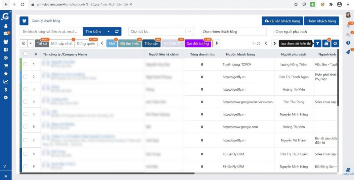Screen dimensions: 354x180
Task: Check the checkbox for row 1
Action: pyautogui.click(x=25, y=64)
